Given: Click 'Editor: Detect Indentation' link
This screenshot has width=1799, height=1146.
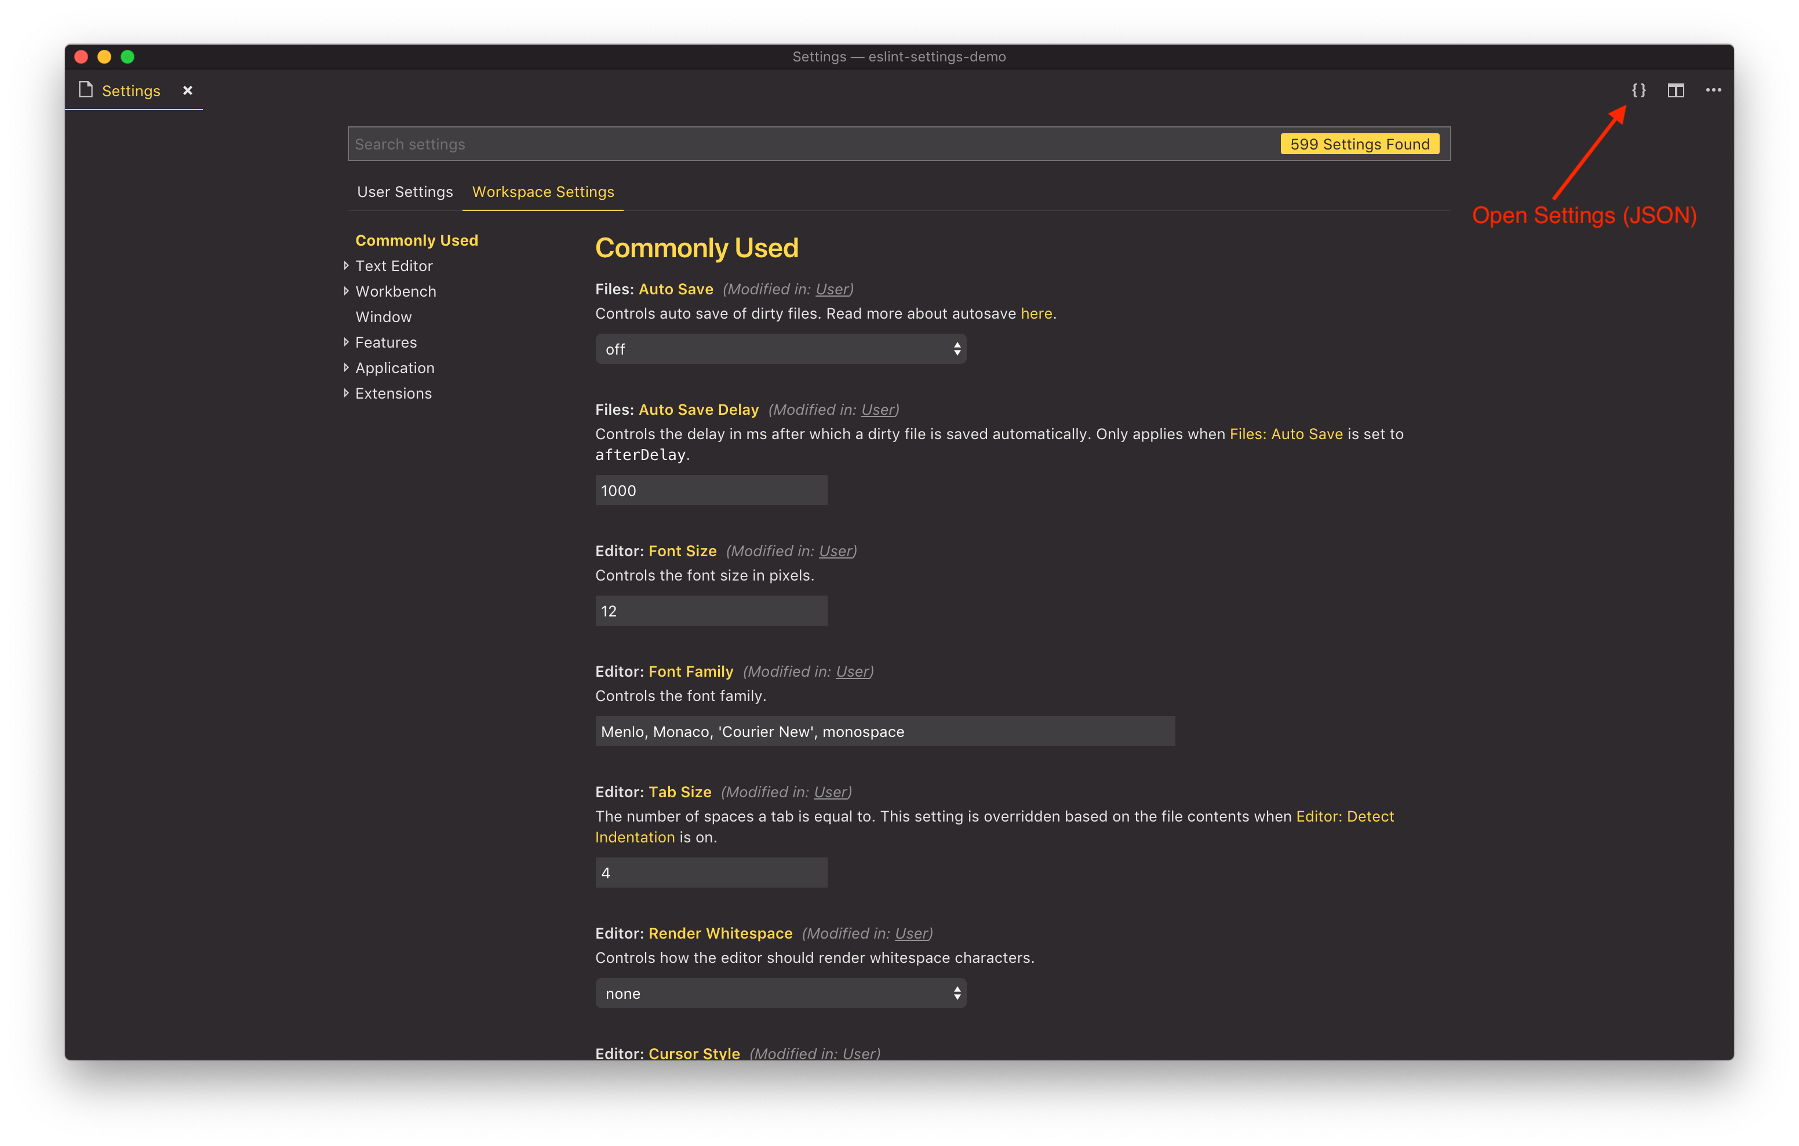Looking at the screenshot, I should [x=1344, y=816].
